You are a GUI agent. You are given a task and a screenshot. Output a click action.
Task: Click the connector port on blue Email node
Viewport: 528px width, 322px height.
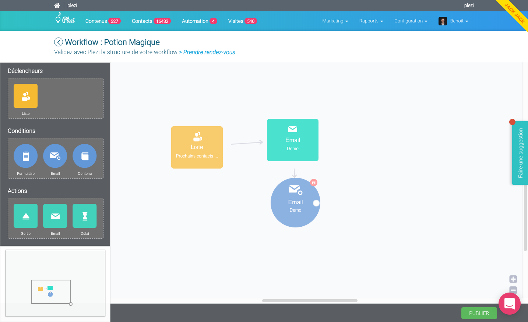pos(316,203)
